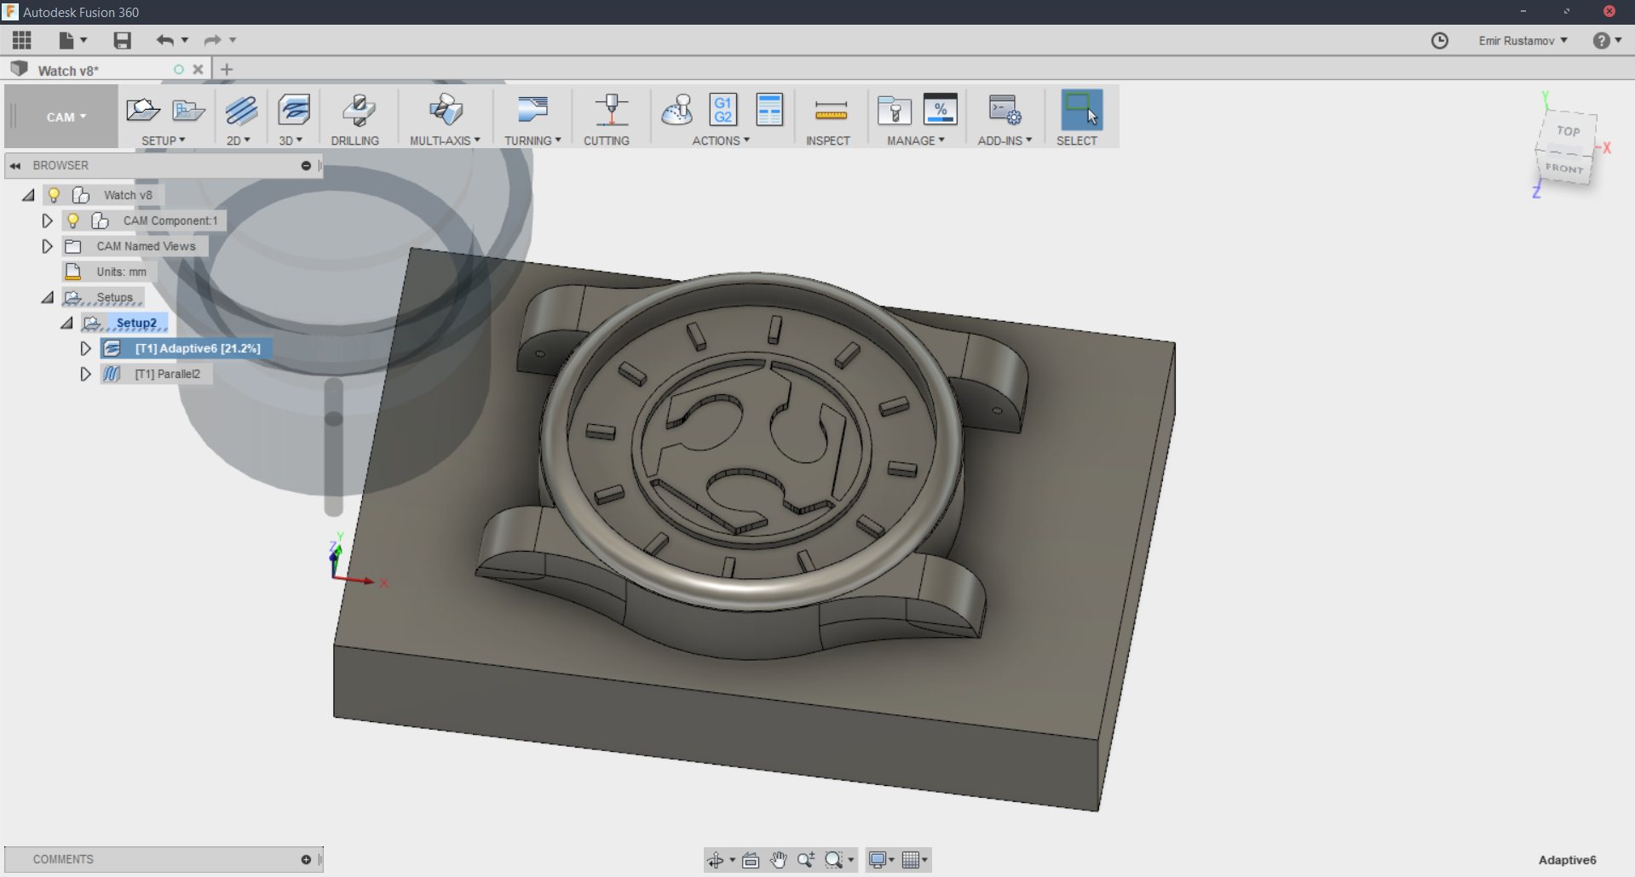Activate the Pan hand tool

tap(778, 860)
